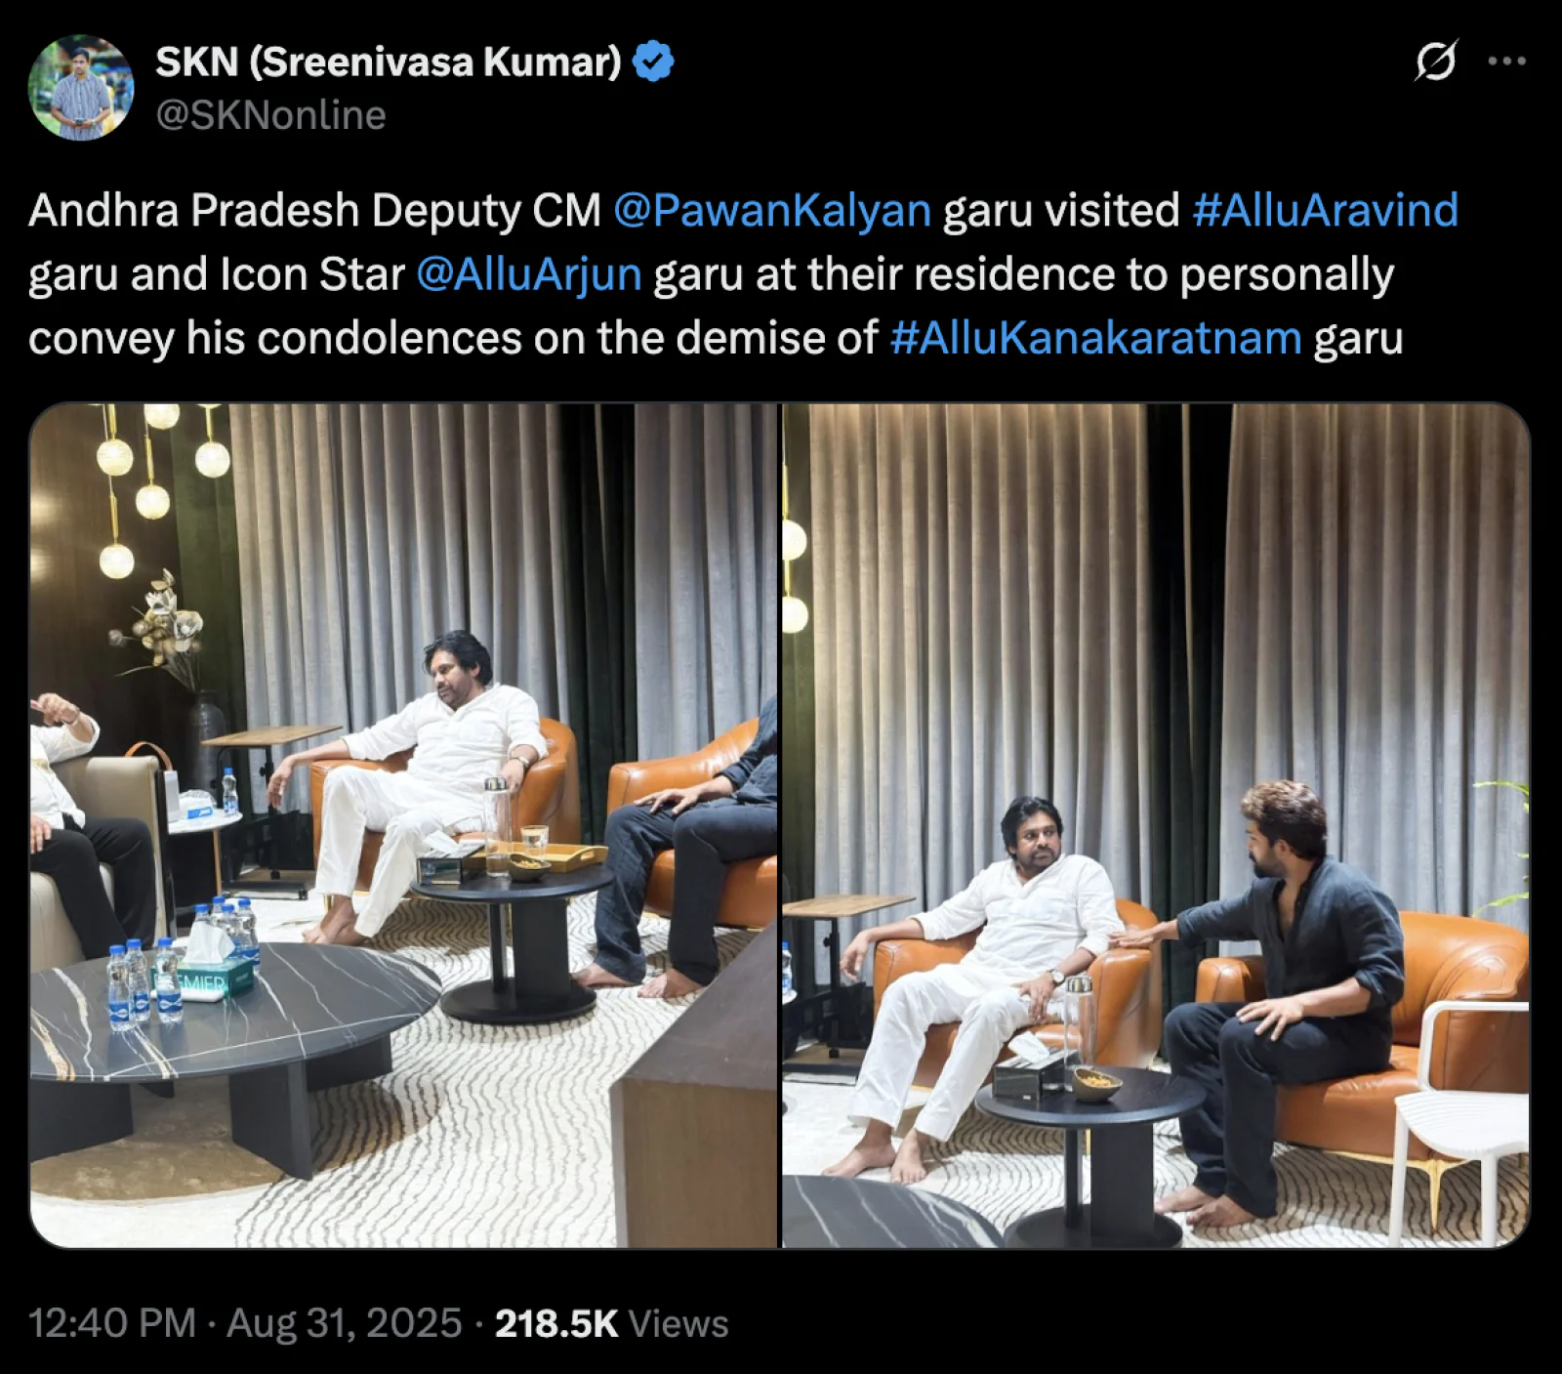Open the @PawanKalyan mention
The width and height of the screenshot is (1562, 1374).
772,210
